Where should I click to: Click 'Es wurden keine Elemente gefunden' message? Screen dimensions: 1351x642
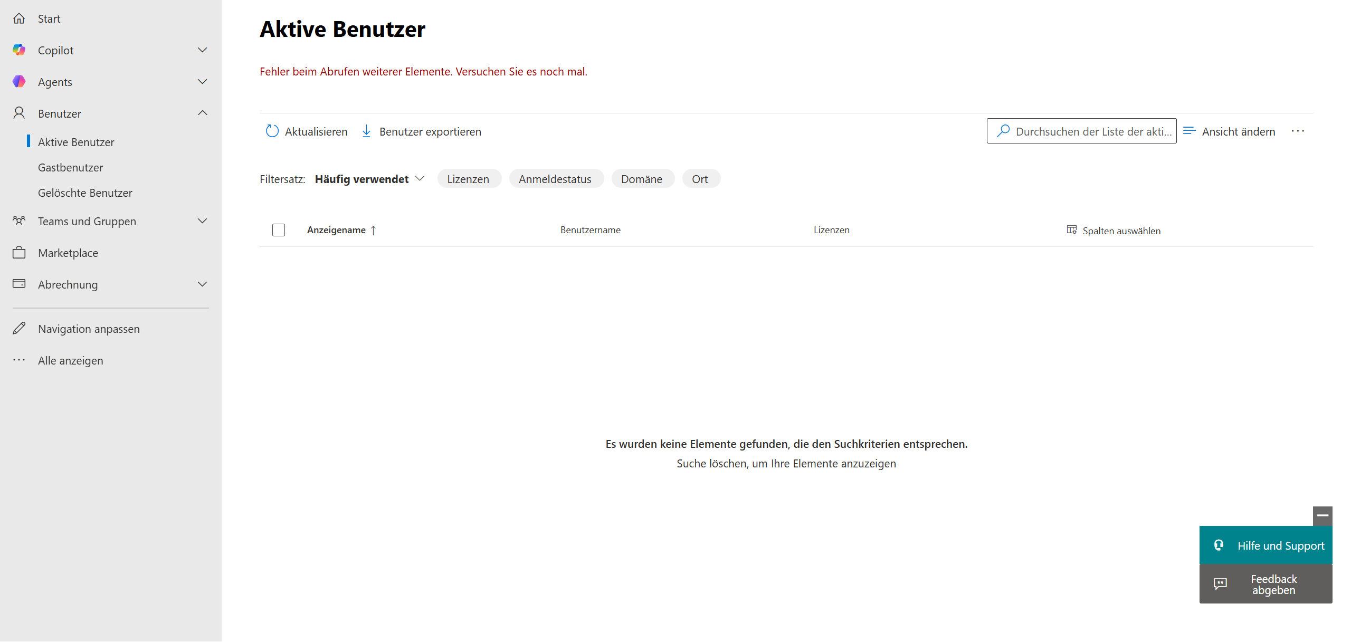point(786,444)
